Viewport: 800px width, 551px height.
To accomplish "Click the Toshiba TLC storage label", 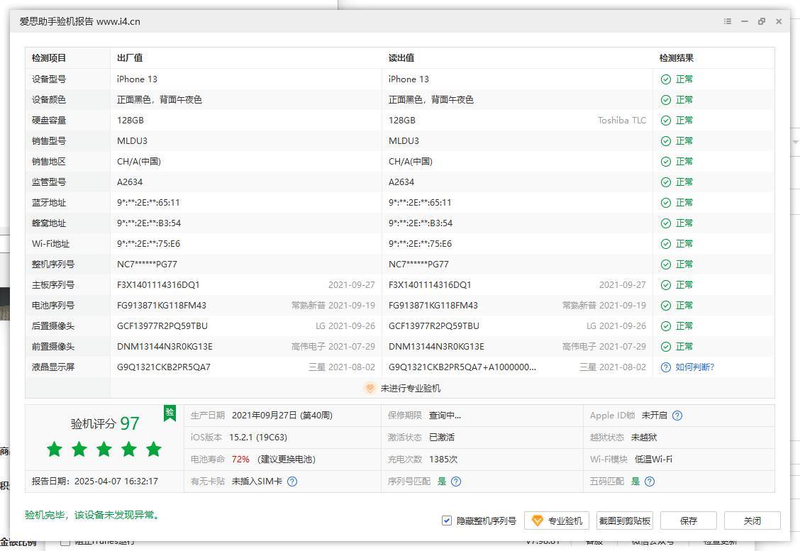I will (622, 121).
